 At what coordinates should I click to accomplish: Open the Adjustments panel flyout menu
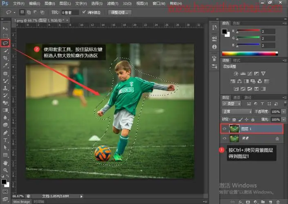pos(284,60)
